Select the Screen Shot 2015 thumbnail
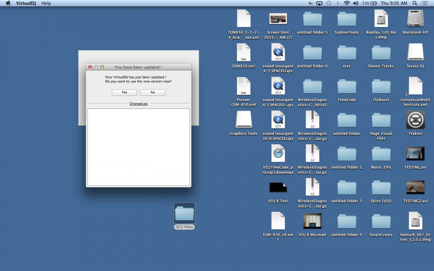The width and height of the screenshot is (434, 271). 278,18
